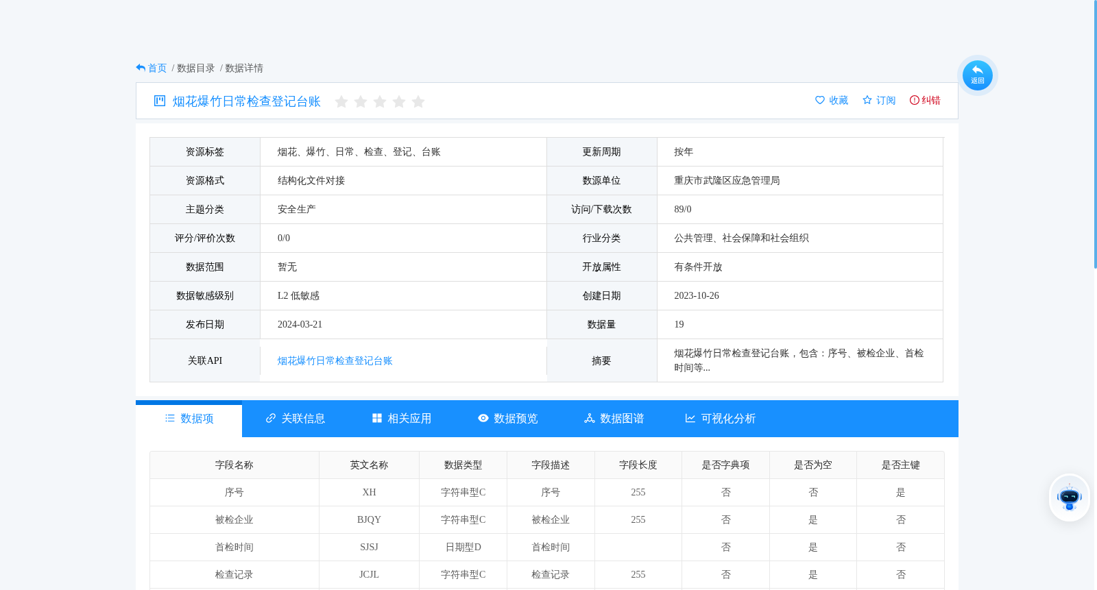Click the page title 烟花爆竹日常检查登记台账
This screenshot has width=1097, height=590.
pyautogui.click(x=247, y=101)
